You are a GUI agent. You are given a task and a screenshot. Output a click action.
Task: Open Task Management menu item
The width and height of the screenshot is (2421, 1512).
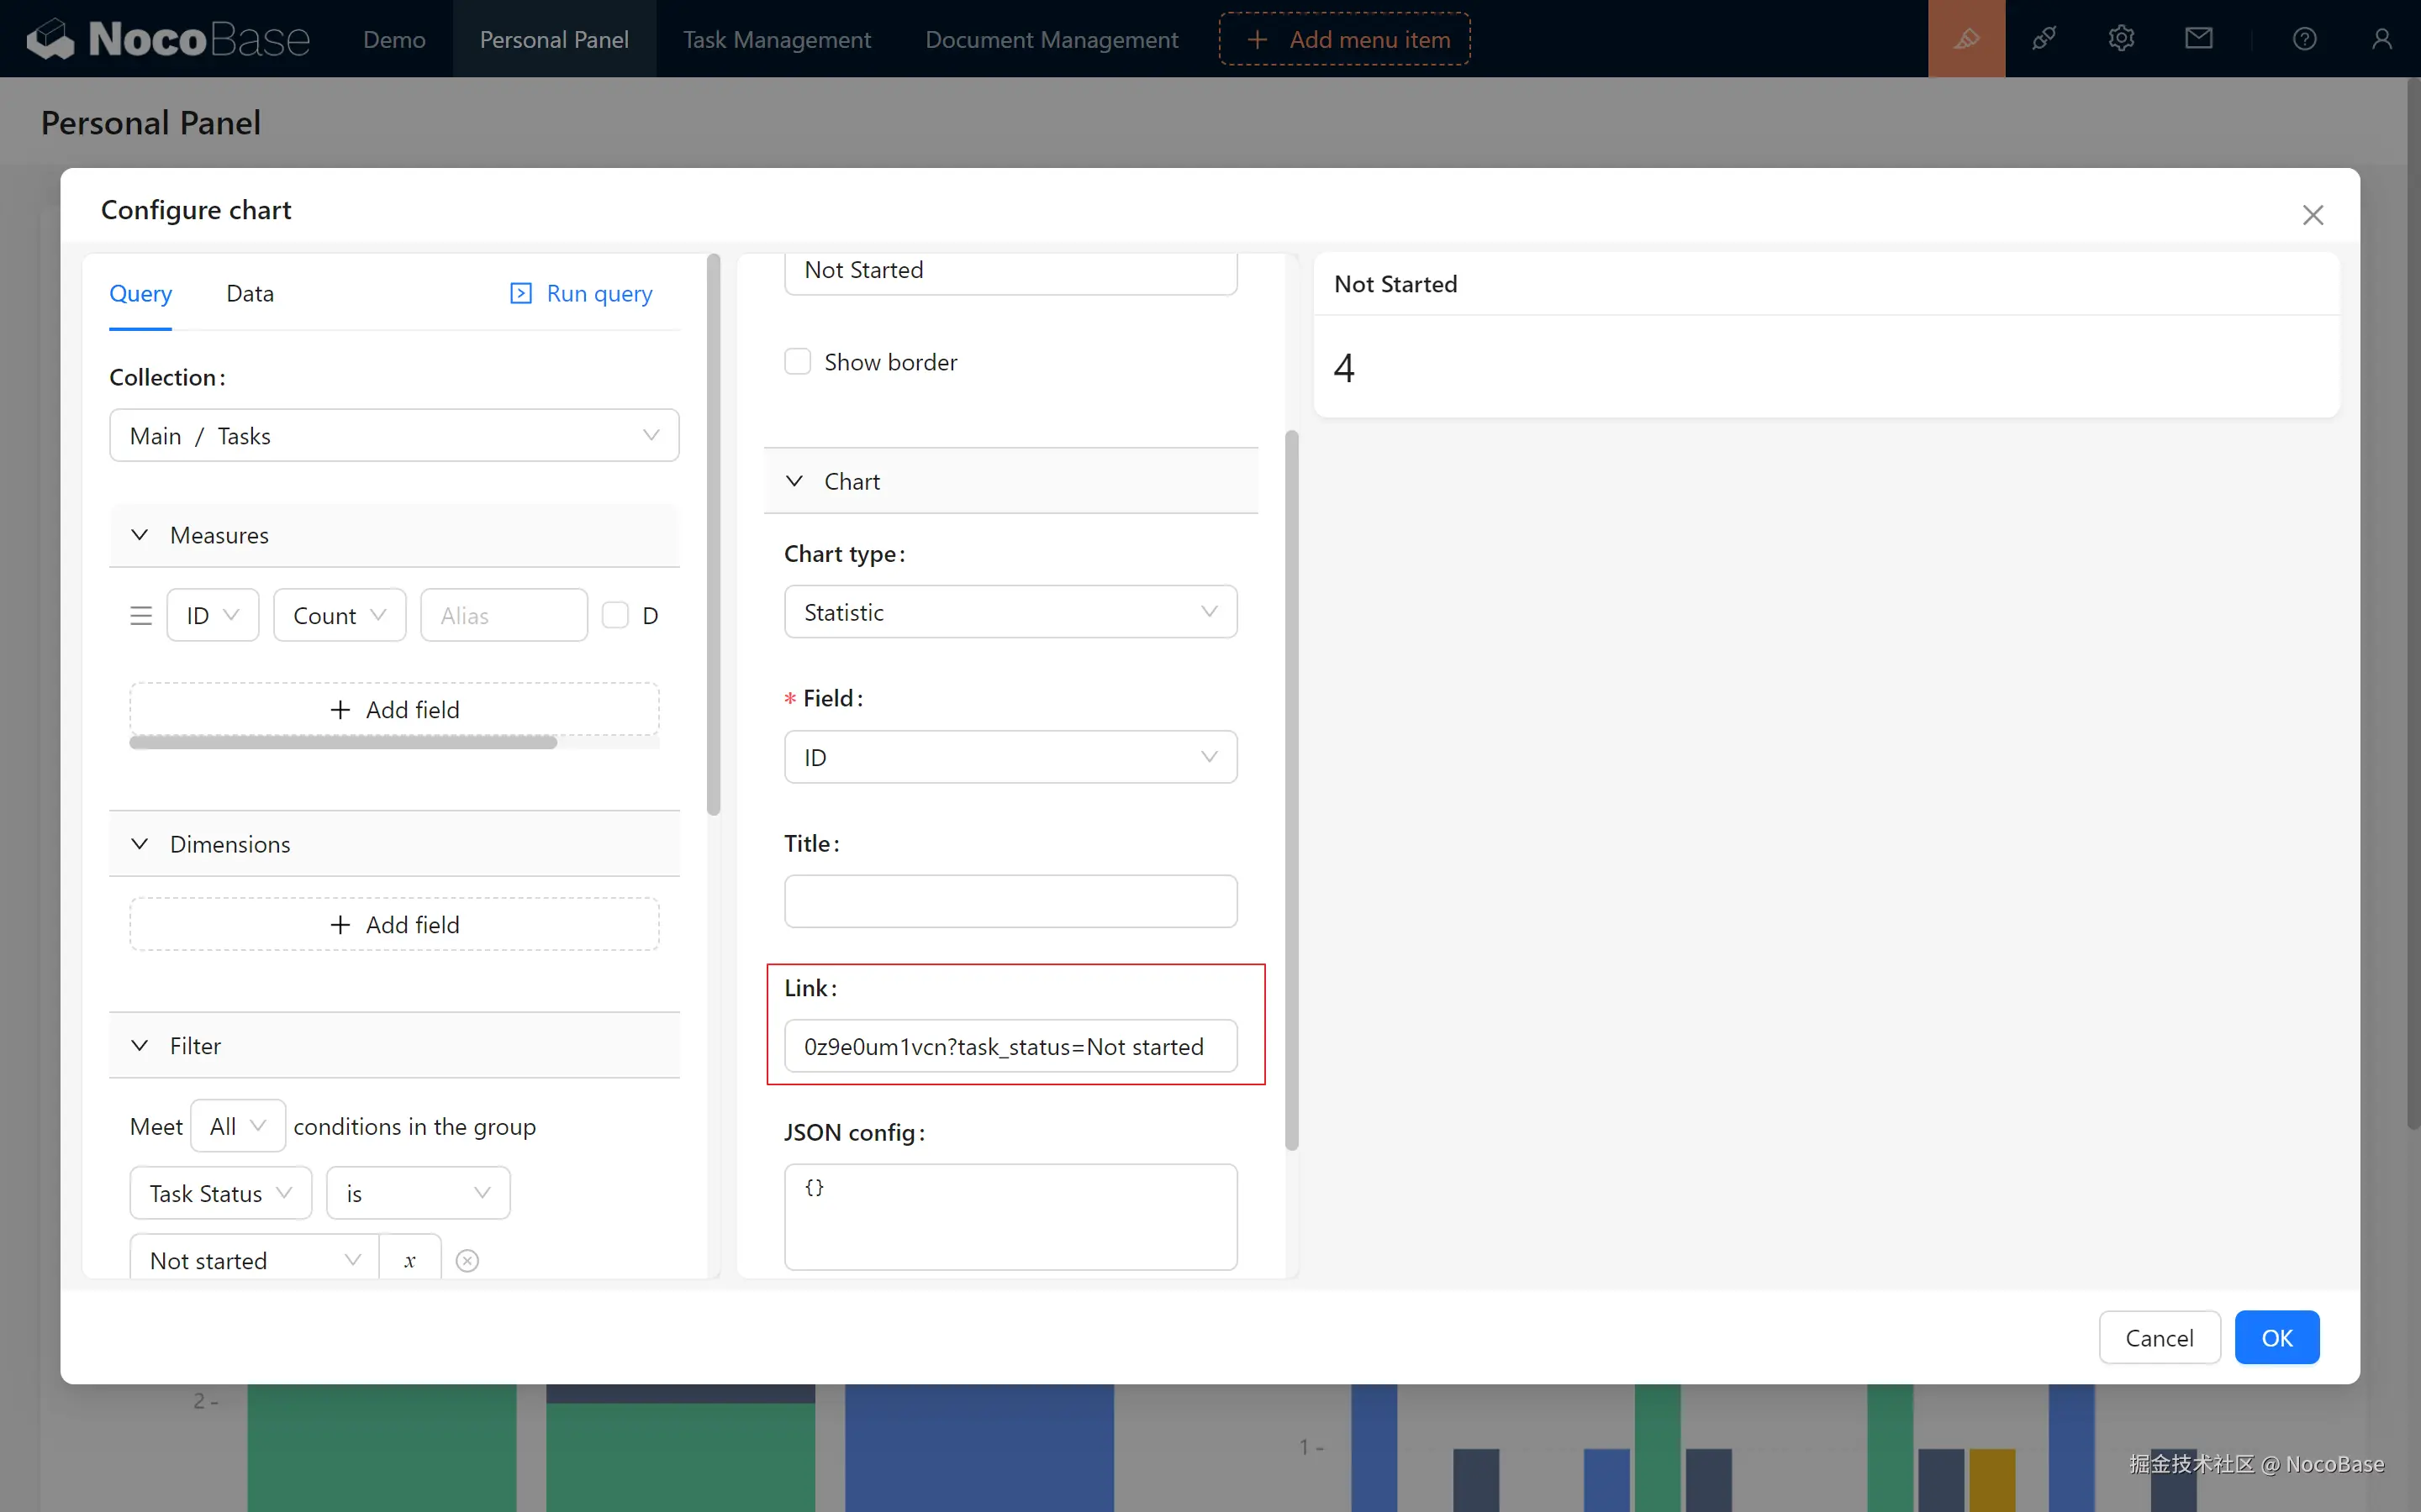(777, 39)
